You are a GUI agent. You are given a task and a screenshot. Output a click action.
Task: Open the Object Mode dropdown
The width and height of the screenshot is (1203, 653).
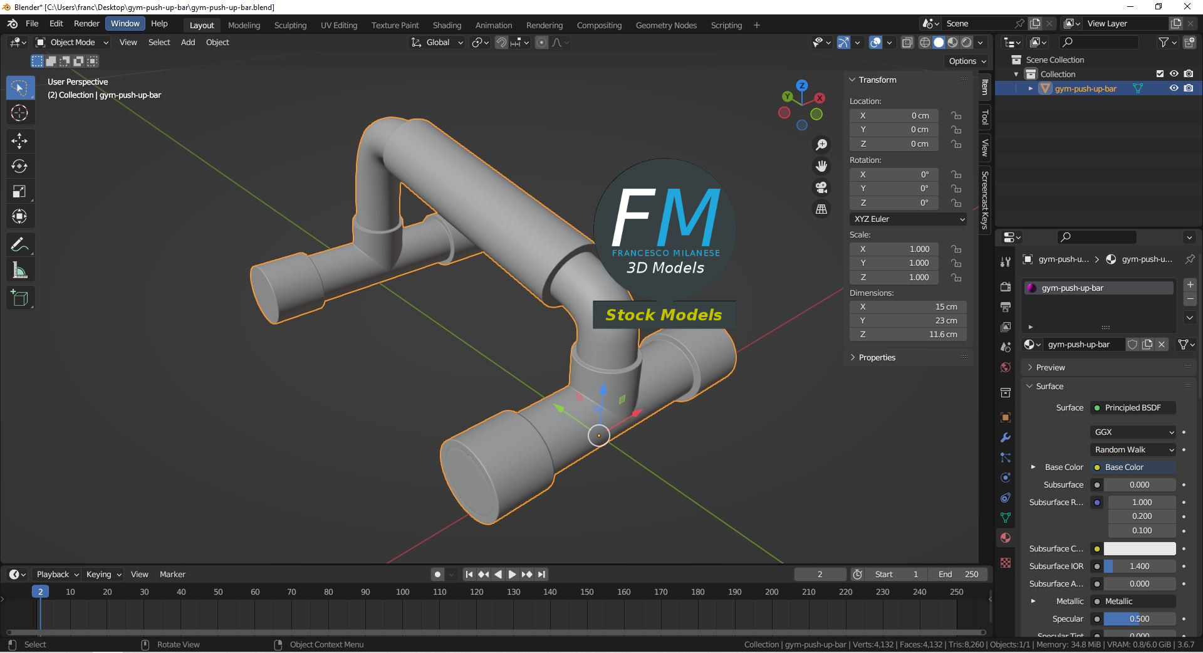tap(72, 43)
